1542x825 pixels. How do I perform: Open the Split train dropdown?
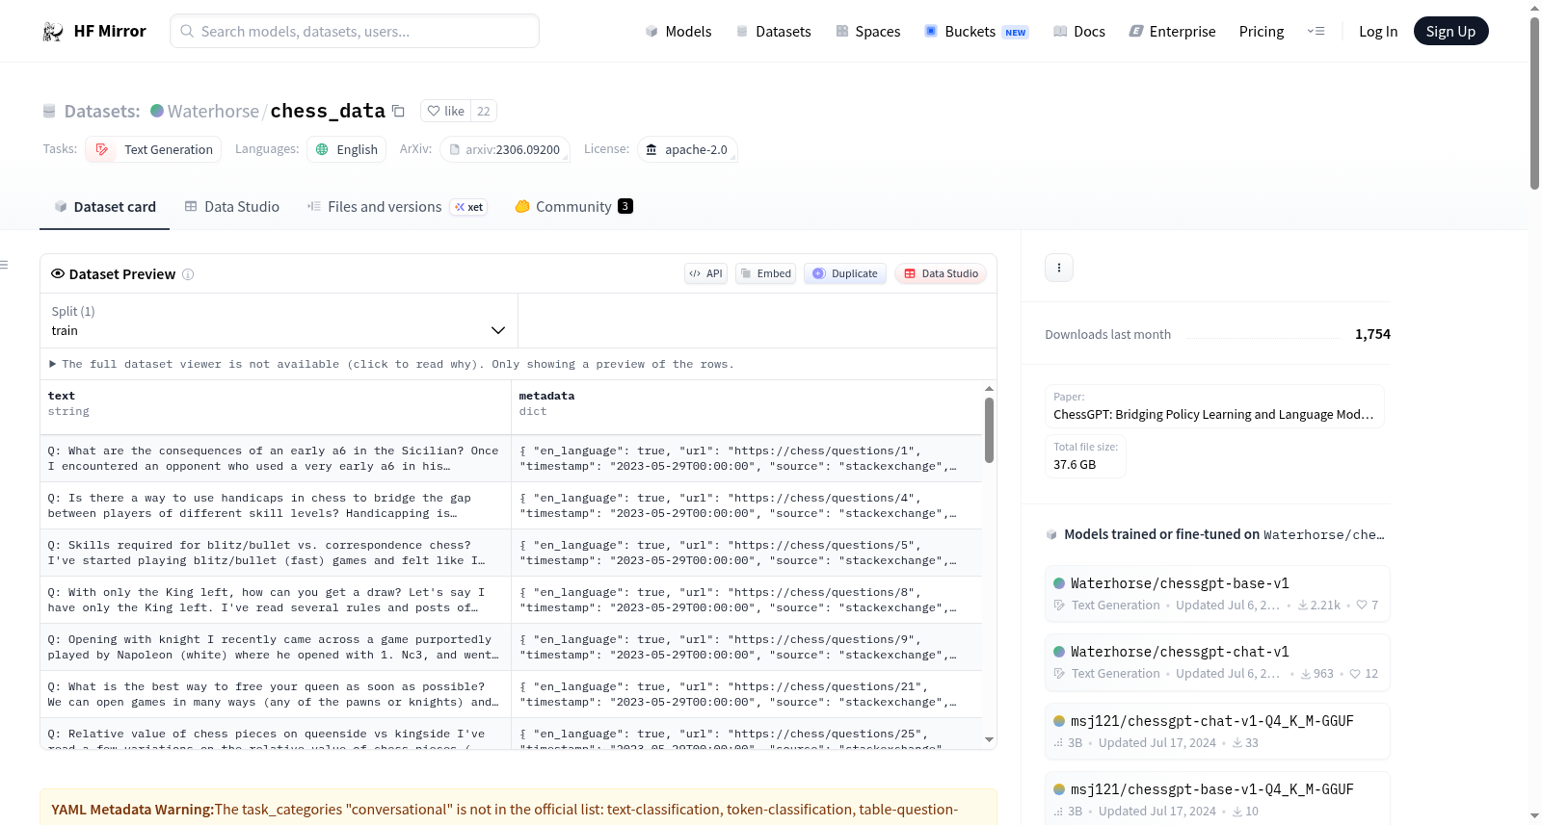pos(279,321)
